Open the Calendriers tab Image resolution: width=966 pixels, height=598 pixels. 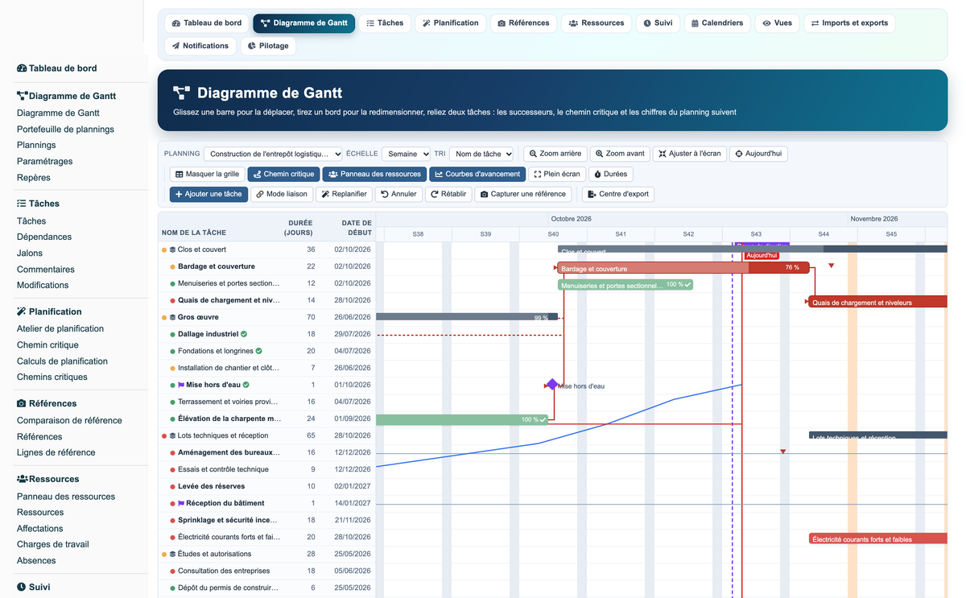717,23
